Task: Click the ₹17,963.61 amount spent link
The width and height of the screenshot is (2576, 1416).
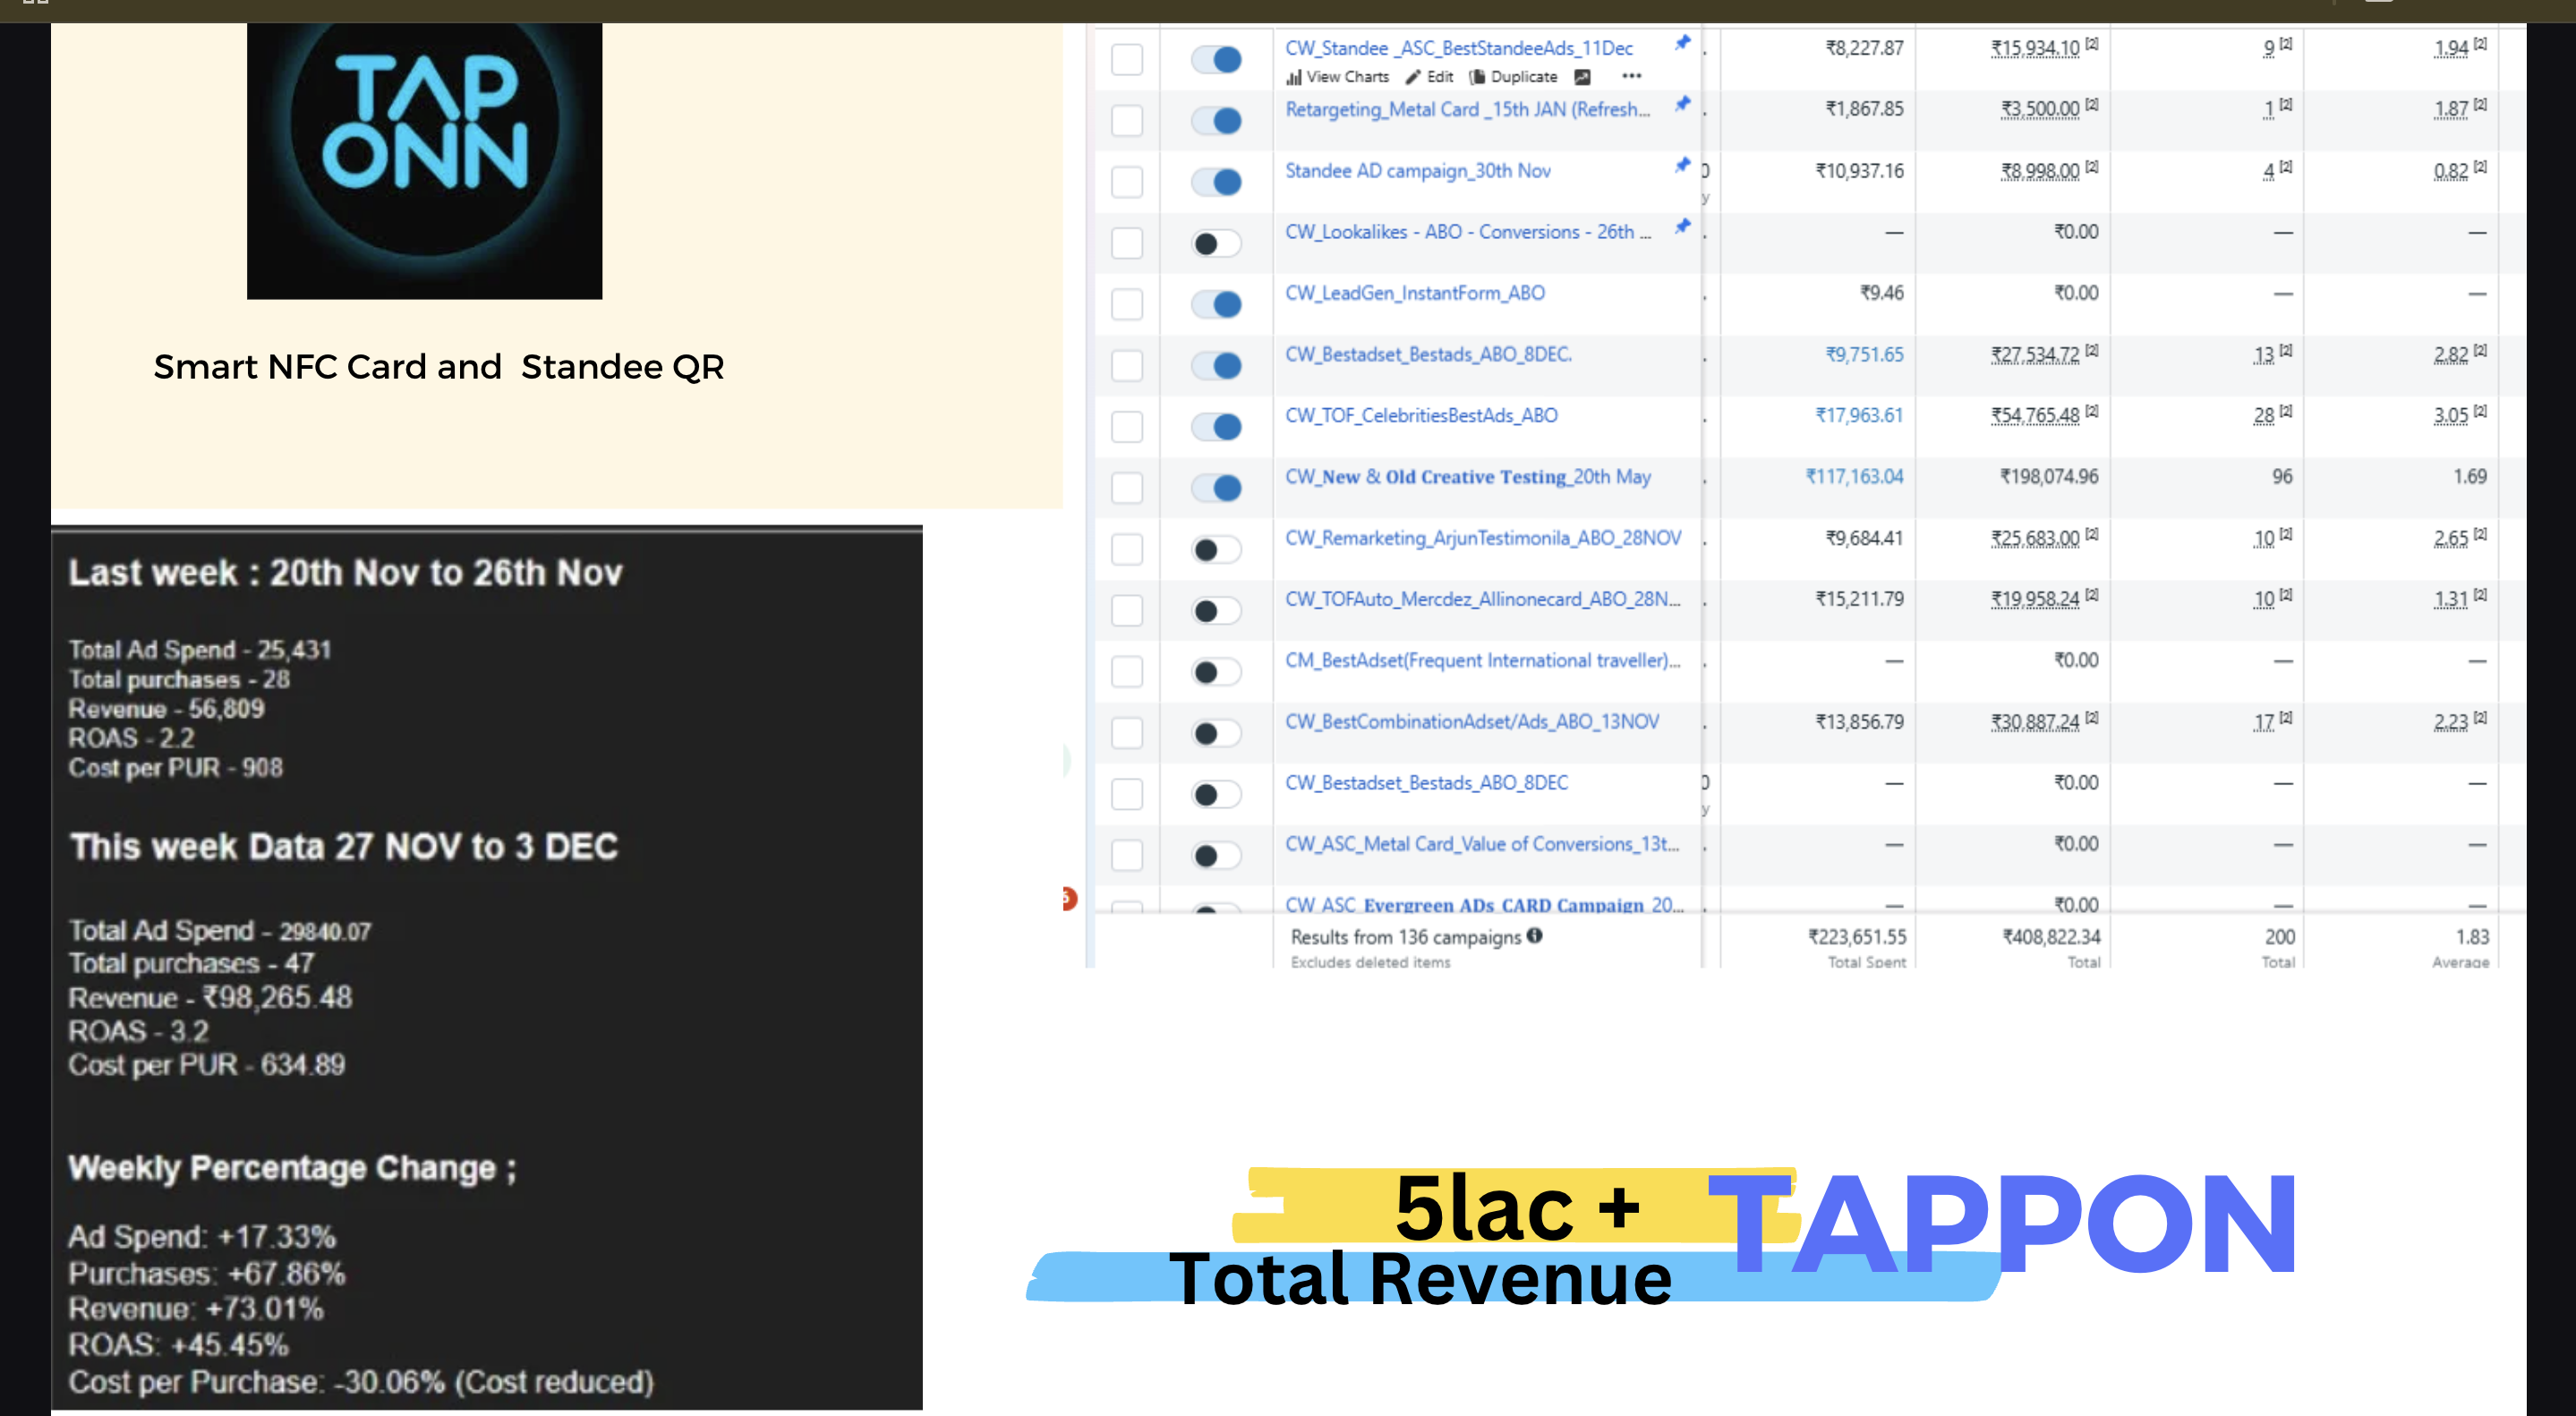Action: tap(1859, 415)
